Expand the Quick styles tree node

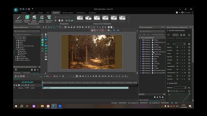[x=16, y=57]
